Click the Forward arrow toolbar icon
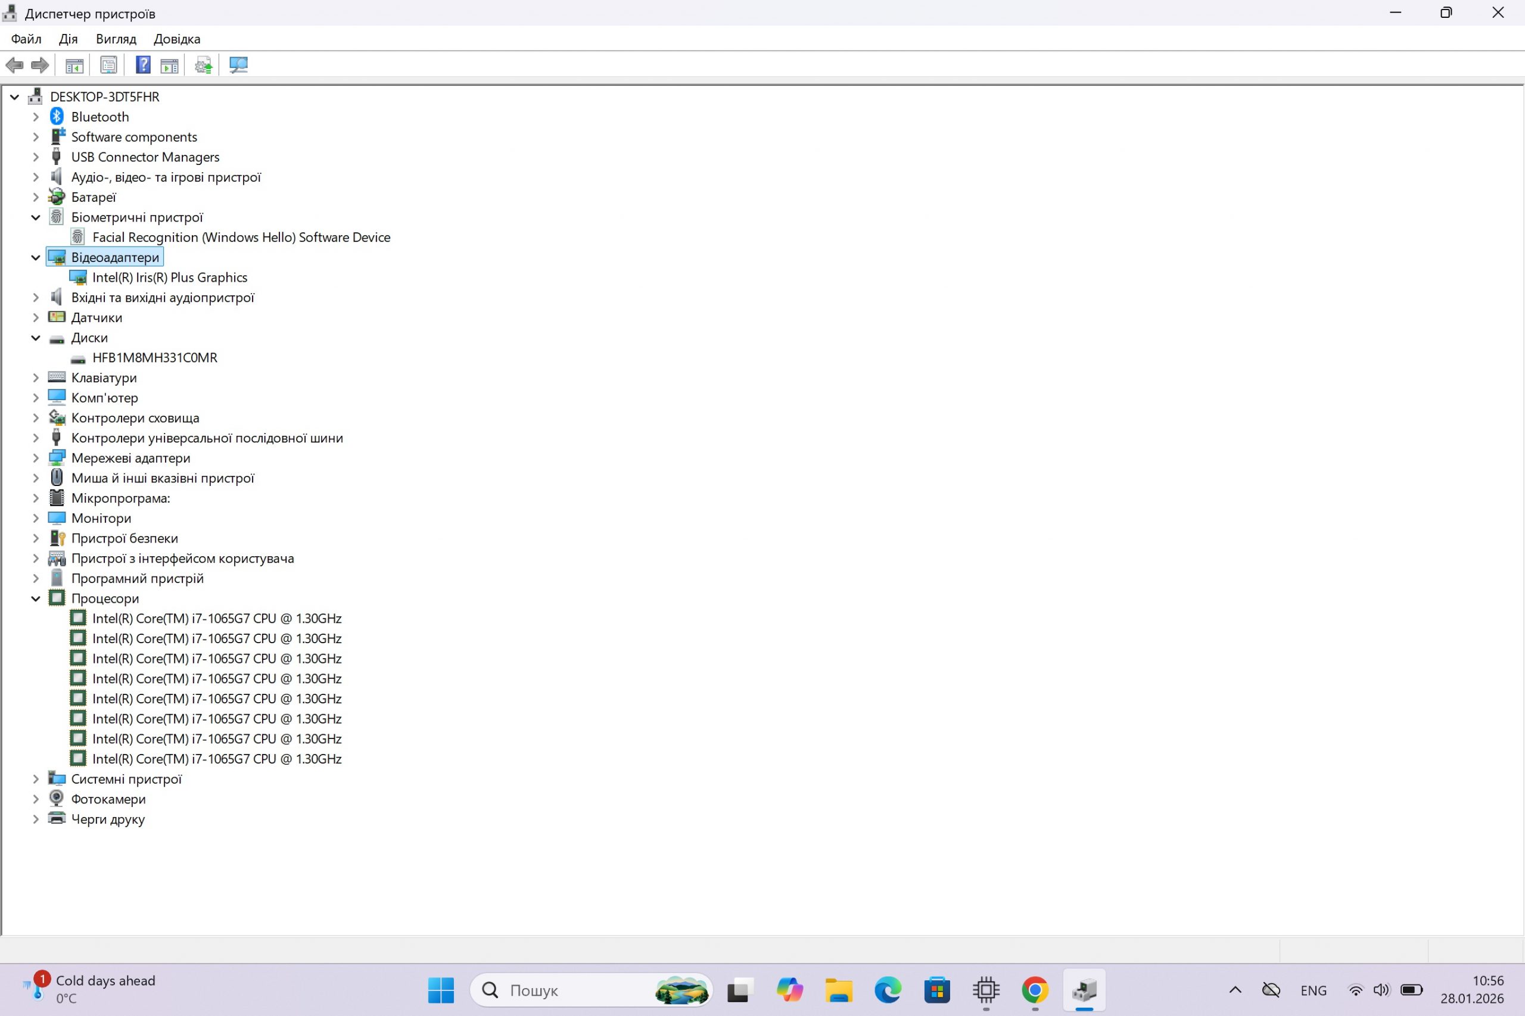The width and height of the screenshot is (1525, 1016). pos(40,65)
